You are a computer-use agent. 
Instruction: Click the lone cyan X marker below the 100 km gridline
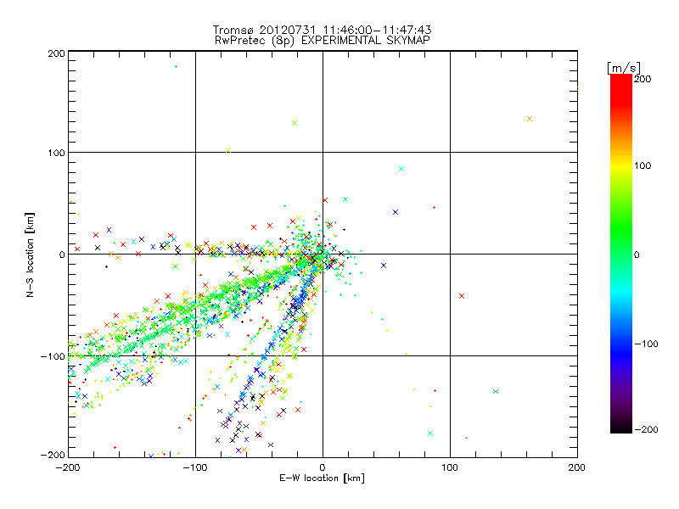[x=401, y=169]
